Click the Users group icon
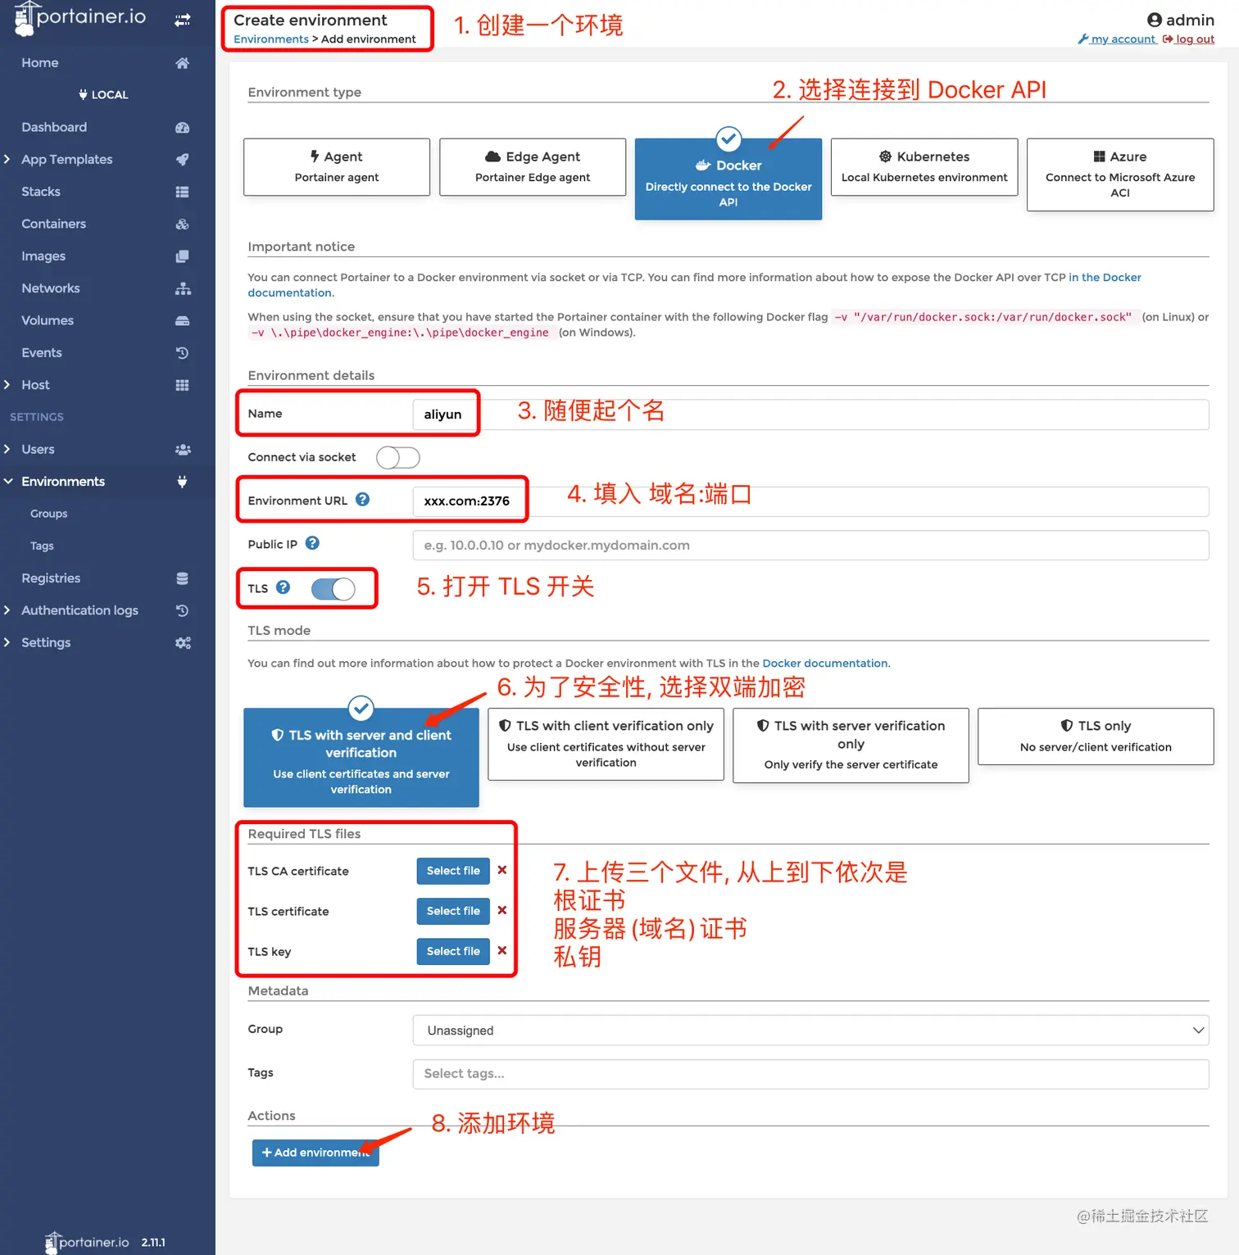The height and width of the screenshot is (1255, 1239). tap(183, 450)
